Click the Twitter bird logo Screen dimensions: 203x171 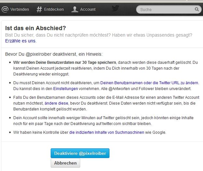[x=115, y=9]
